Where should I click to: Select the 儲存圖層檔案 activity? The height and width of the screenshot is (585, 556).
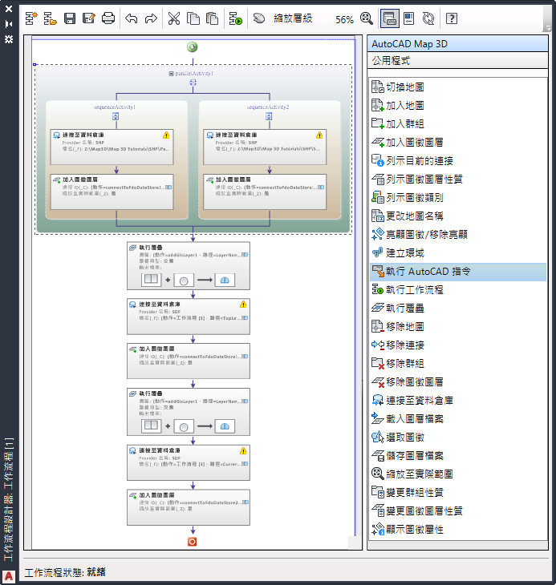point(458,455)
